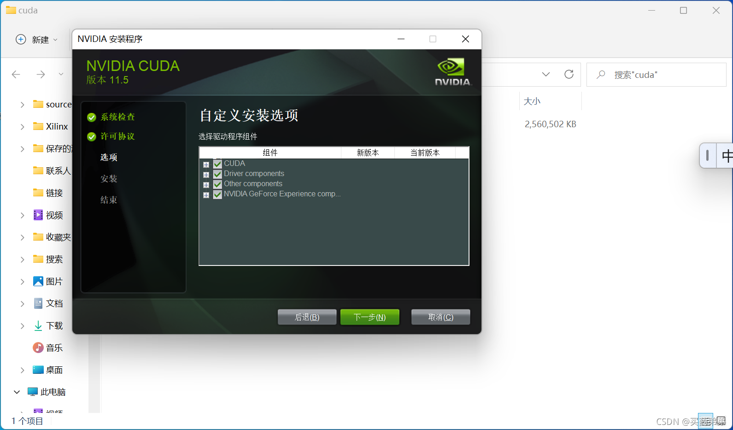The width and height of the screenshot is (733, 430).
Task: Open the address bar history dropdown
Action: pyautogui.click(x=546, y=74)
